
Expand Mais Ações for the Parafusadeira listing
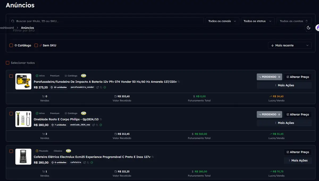tap(284, 85)
